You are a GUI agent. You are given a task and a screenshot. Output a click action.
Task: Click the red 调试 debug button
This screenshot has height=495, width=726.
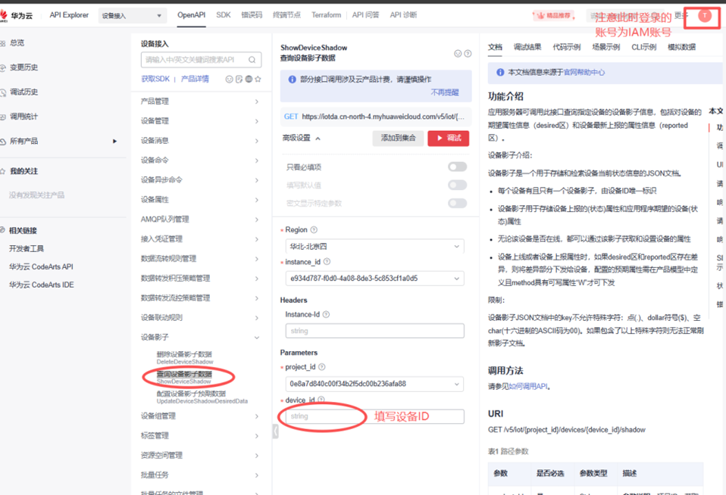coord(448,139)
